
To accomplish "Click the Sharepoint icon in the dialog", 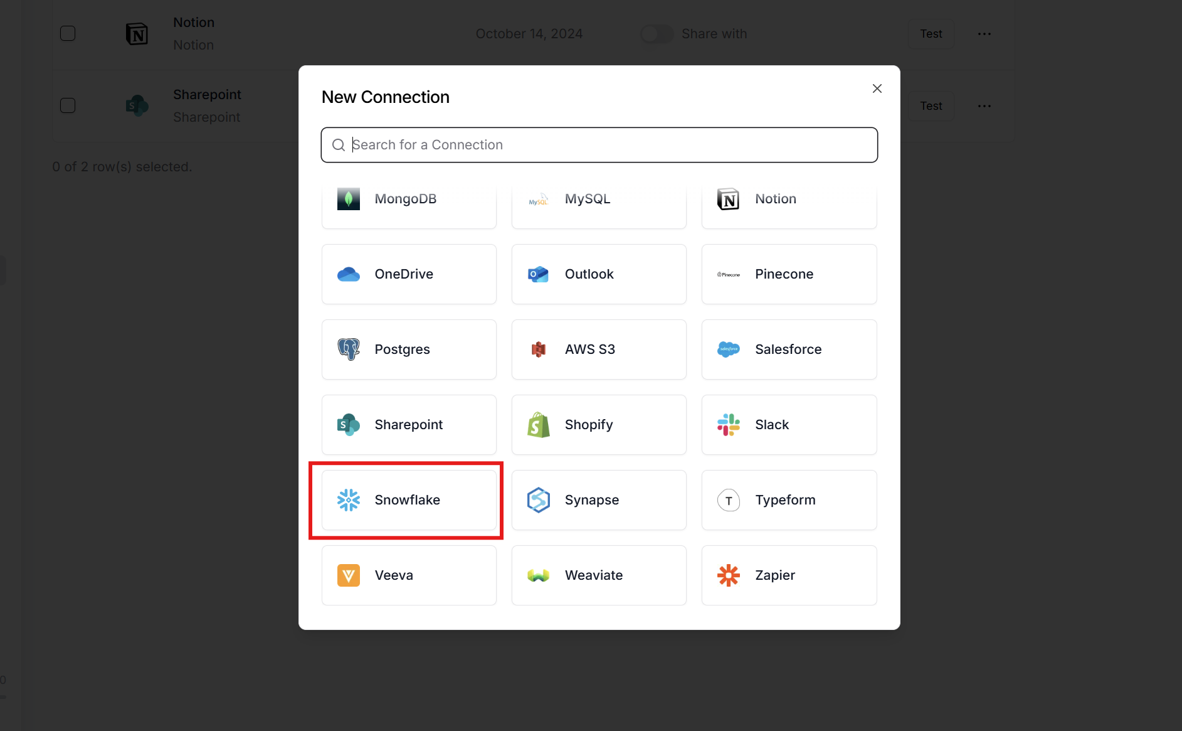I will click(x=349, y=425).
